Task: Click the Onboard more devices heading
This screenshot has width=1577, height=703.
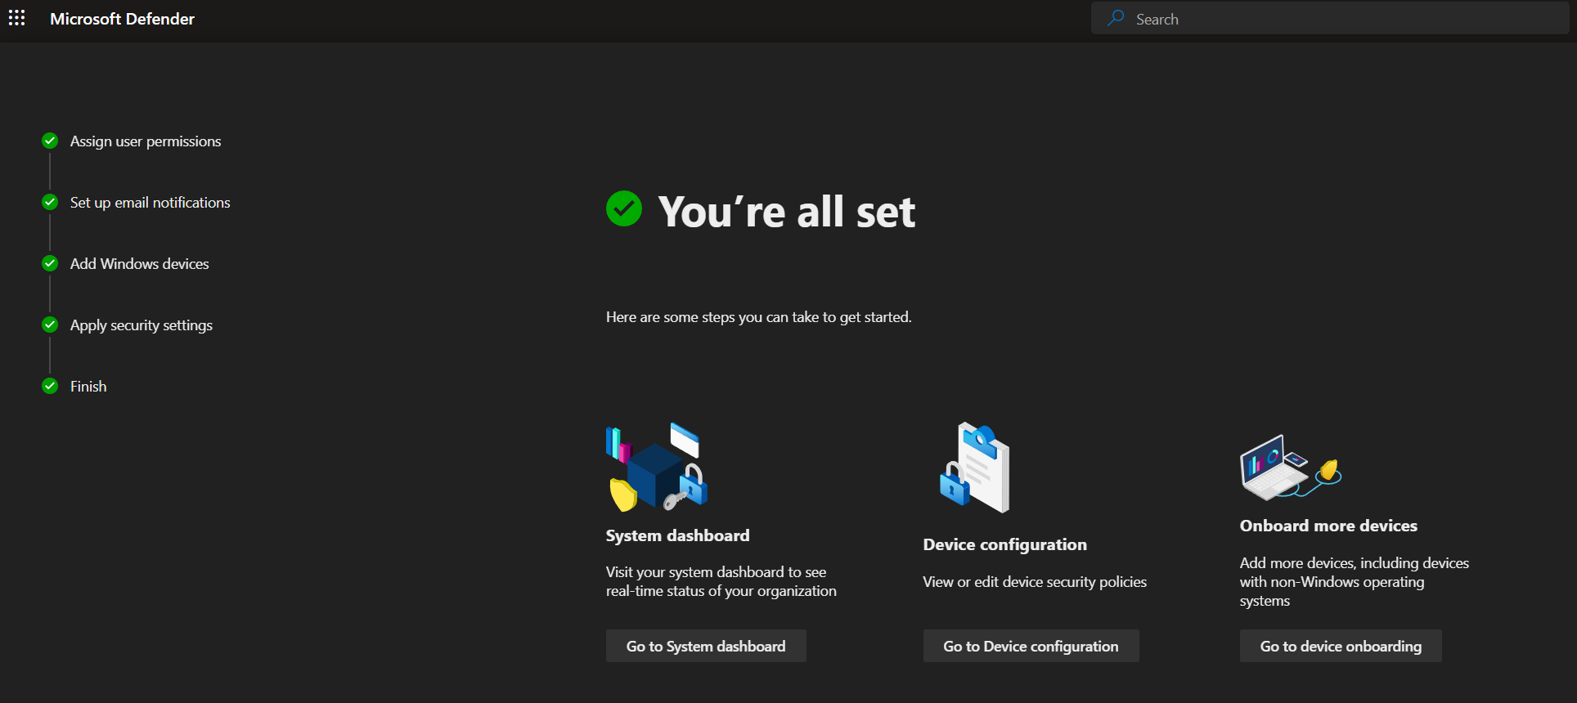Action: pos(1328,526)
